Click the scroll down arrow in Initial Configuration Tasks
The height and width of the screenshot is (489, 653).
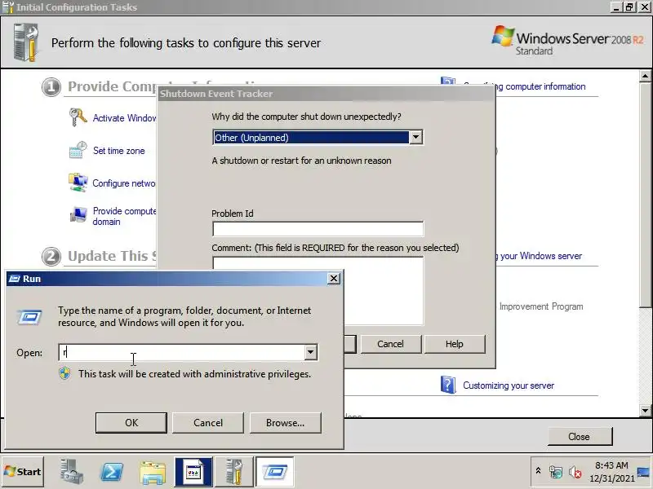coord(645,411)
